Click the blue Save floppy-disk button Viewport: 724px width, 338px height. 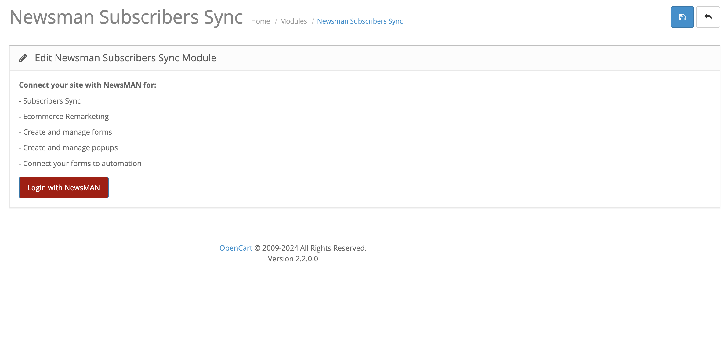[x=682, y=17]
